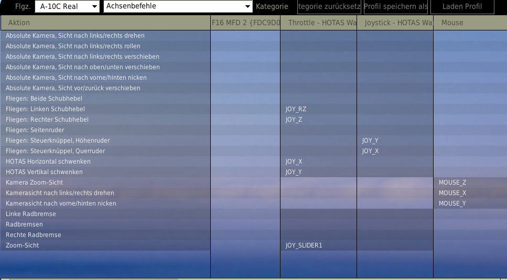Select the Fliegen: Rechter Schubhebel row
507x280 pixels.
pyautogui.click(x=105, y=120)
